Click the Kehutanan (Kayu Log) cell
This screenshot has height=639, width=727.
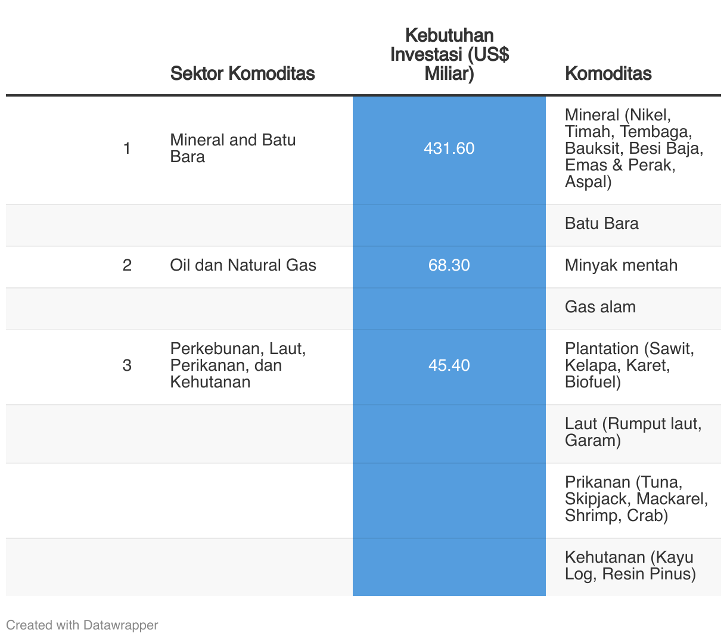point(630,566)
